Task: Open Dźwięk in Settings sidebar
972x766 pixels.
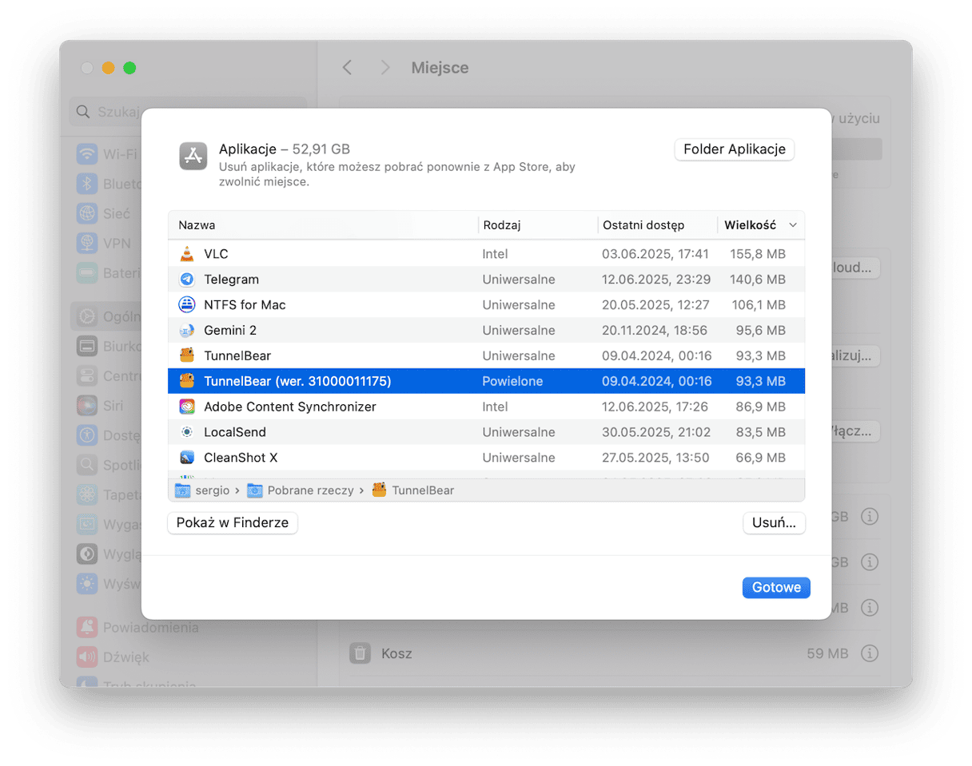Action: pos(125,657)
